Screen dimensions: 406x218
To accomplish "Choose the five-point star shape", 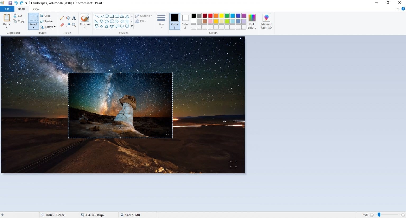I will (107, 26).
